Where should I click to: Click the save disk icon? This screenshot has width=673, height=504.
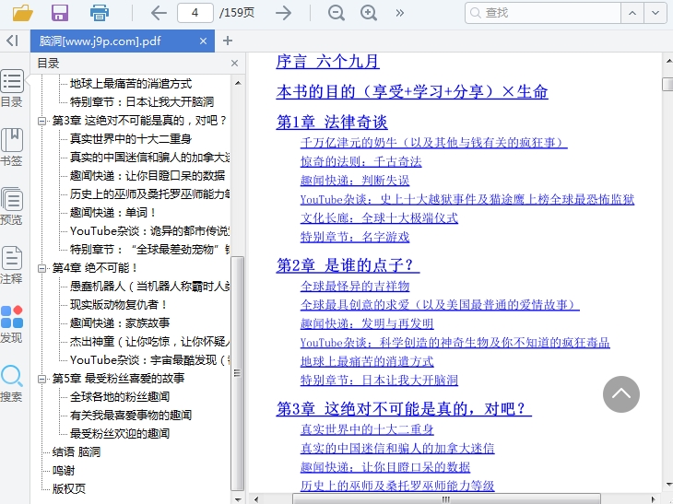pyautogui.click(x=60, y=13)
